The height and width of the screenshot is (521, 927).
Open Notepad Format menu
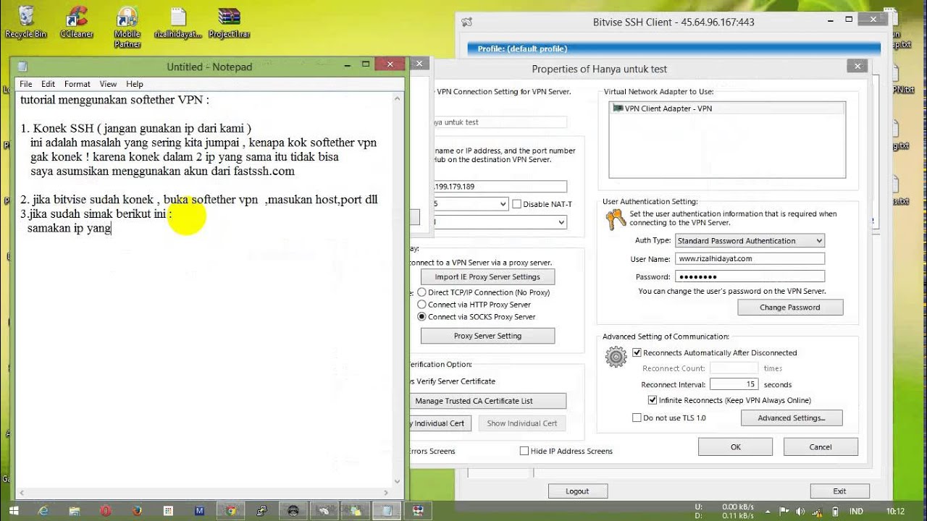click(77, 84)
